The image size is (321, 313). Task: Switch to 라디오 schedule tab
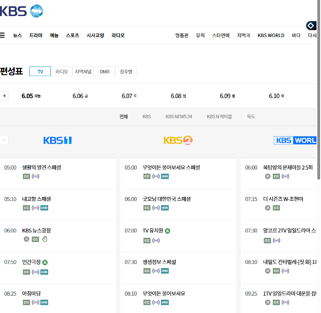click(x=61, y=71)
